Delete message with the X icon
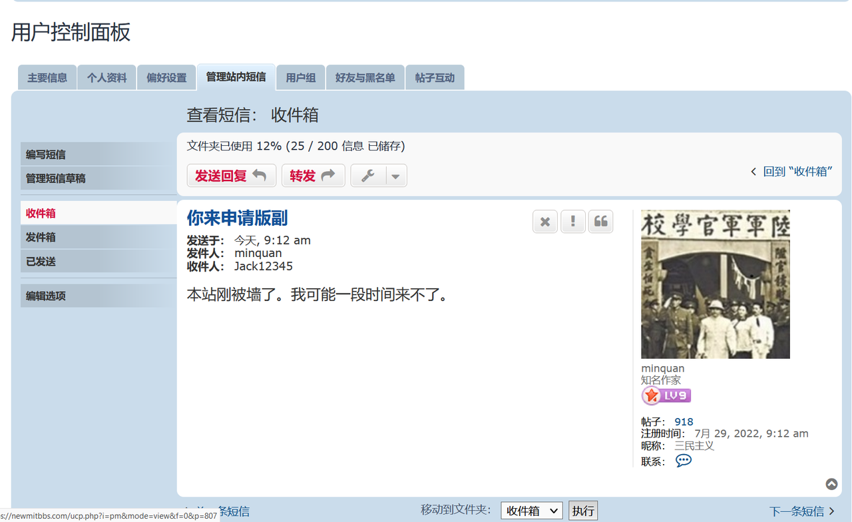The image size is (852, 522). point(544,222)
